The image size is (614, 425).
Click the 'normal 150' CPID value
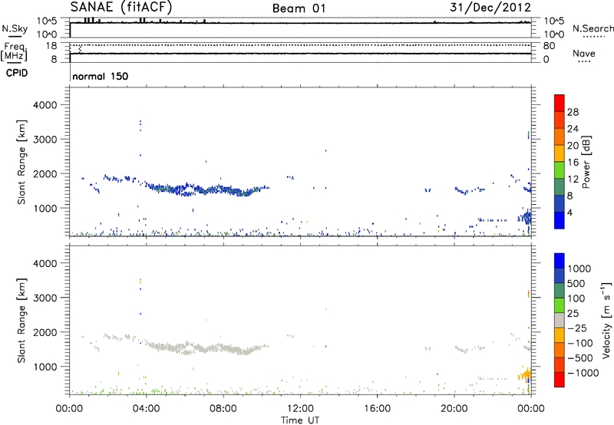101,76
